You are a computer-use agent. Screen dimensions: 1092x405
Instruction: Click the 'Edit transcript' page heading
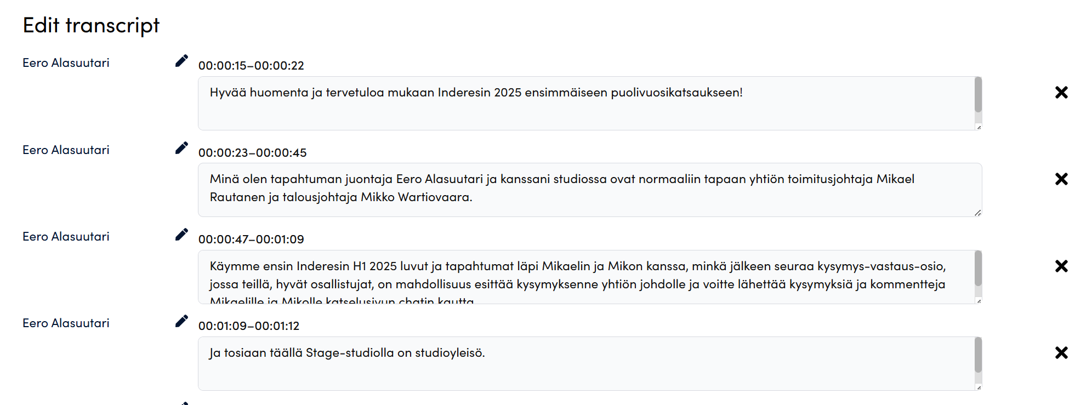pos(90,25)
